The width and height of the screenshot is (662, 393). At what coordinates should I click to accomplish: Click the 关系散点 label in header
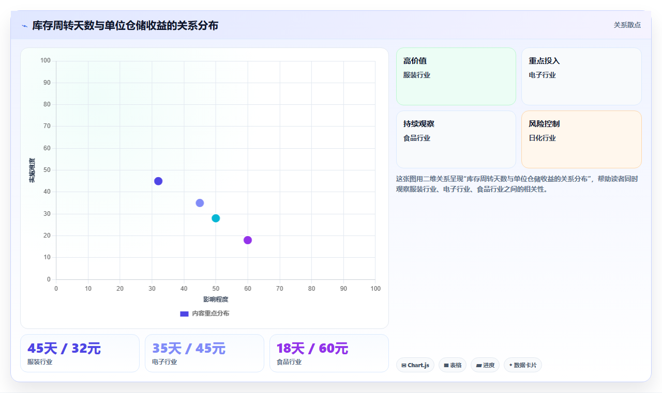point(627,25)
